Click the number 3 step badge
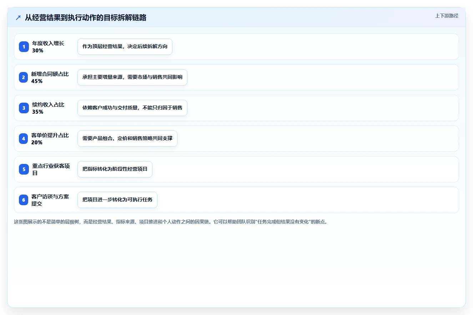This screenshot has height=315, width=473. tap(24, 108)
